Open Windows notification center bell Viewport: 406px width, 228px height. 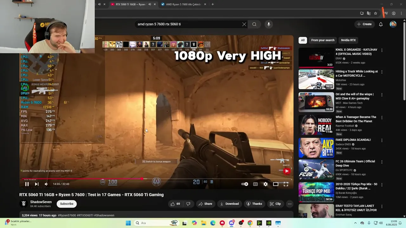click(x=400, y=223)
